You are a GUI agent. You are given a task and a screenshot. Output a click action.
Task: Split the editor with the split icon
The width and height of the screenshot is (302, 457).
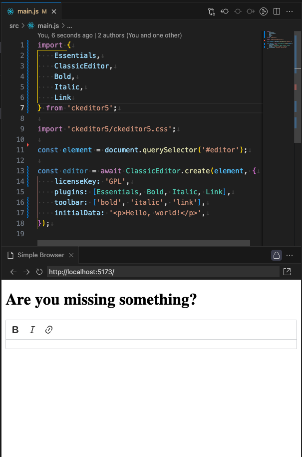(277, 11)
